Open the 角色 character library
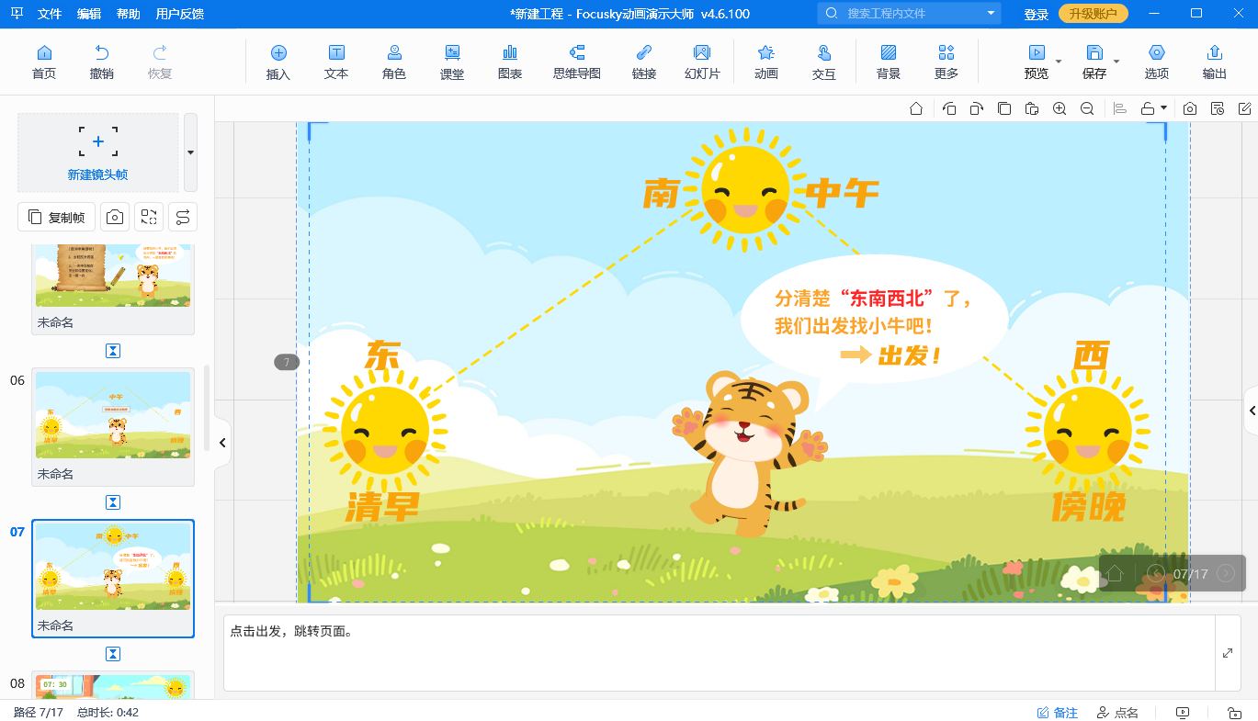Screen dimensions: 1258x721 394,62
